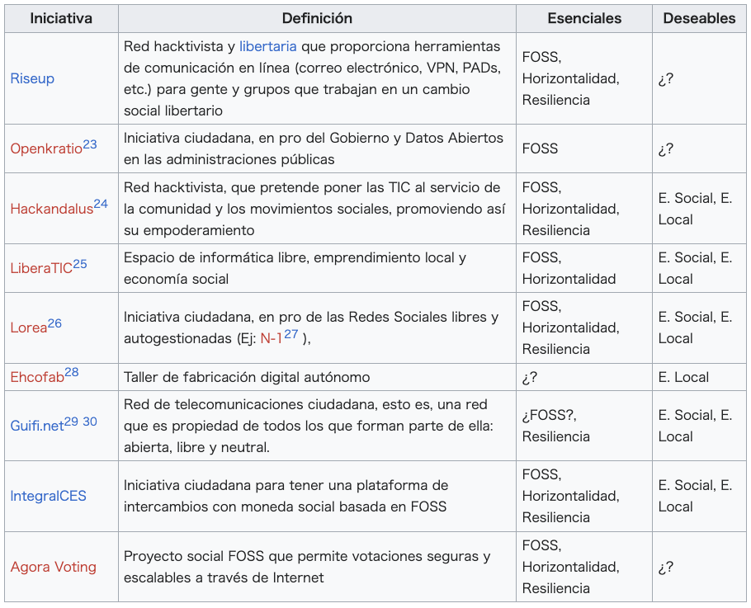The image size is (751, 608).
Task: Click 'E. Social, E. Local' in the Lorea row
Action: pos(699,328)
